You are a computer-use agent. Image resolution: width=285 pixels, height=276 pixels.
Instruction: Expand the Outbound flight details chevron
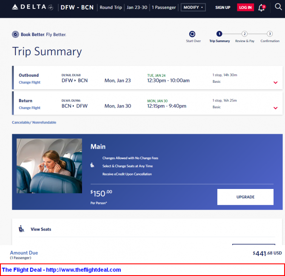pos(275,82)
